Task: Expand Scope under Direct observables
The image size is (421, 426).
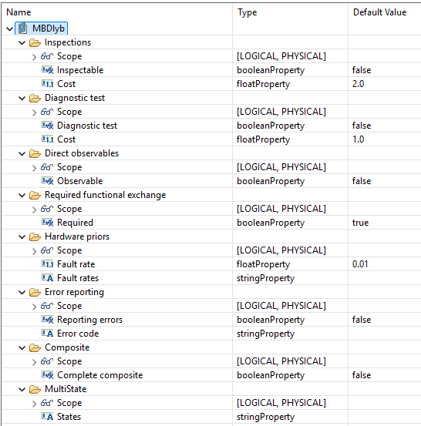Action: click(x=34, y=168)
